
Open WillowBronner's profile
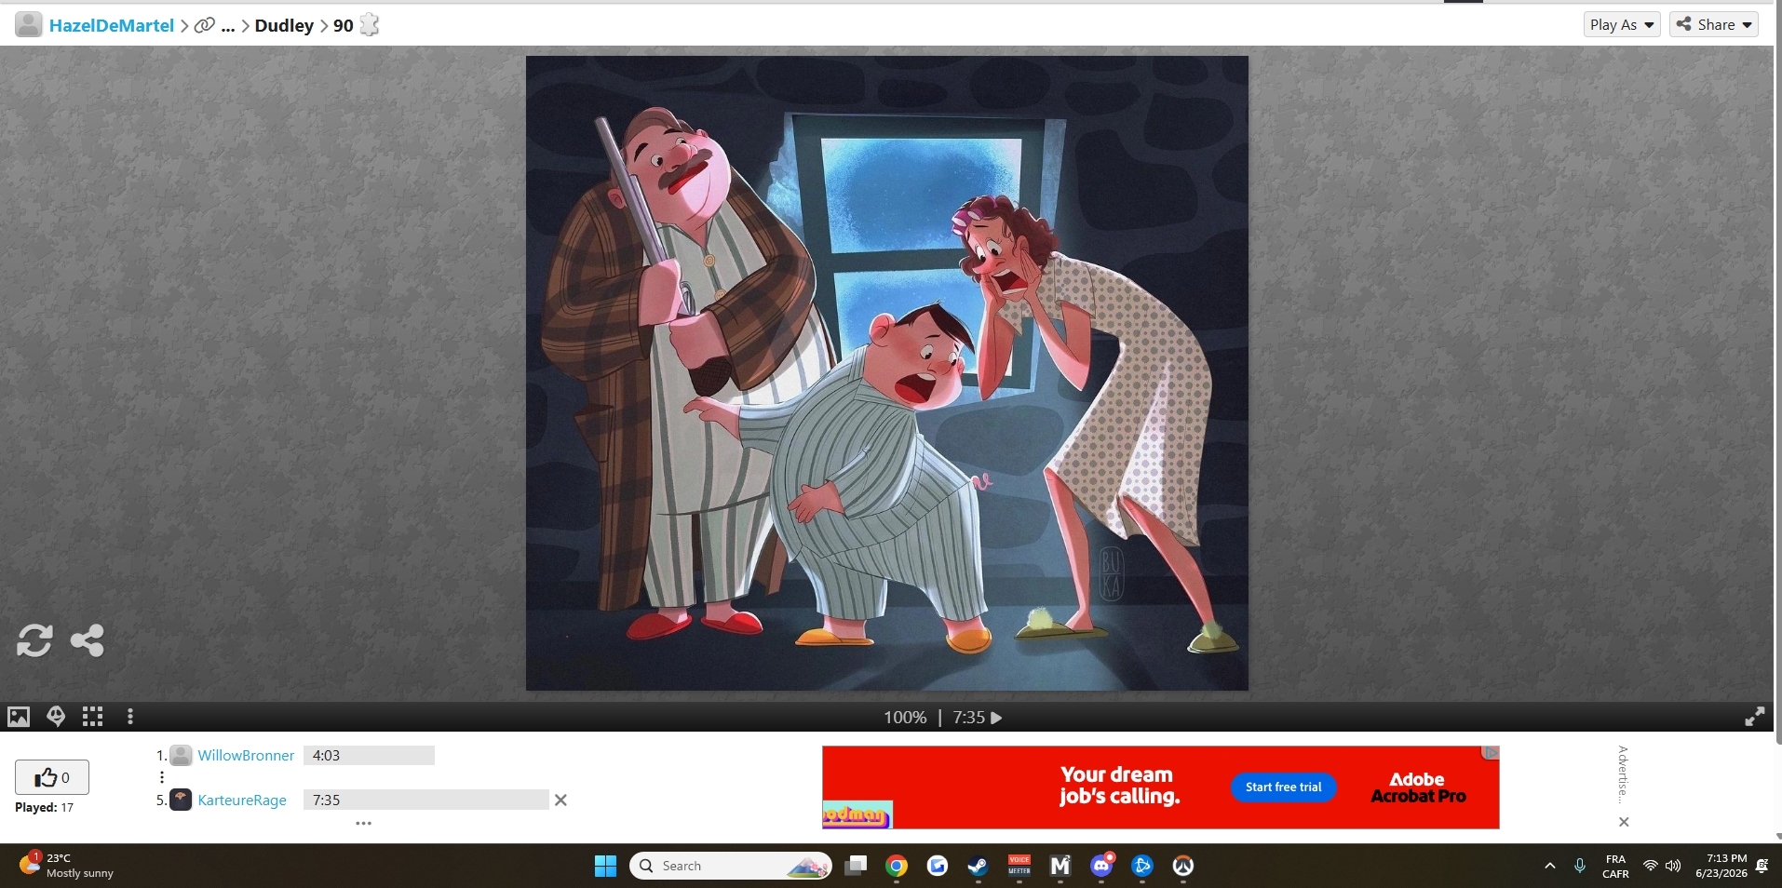(x=246, y=756)
